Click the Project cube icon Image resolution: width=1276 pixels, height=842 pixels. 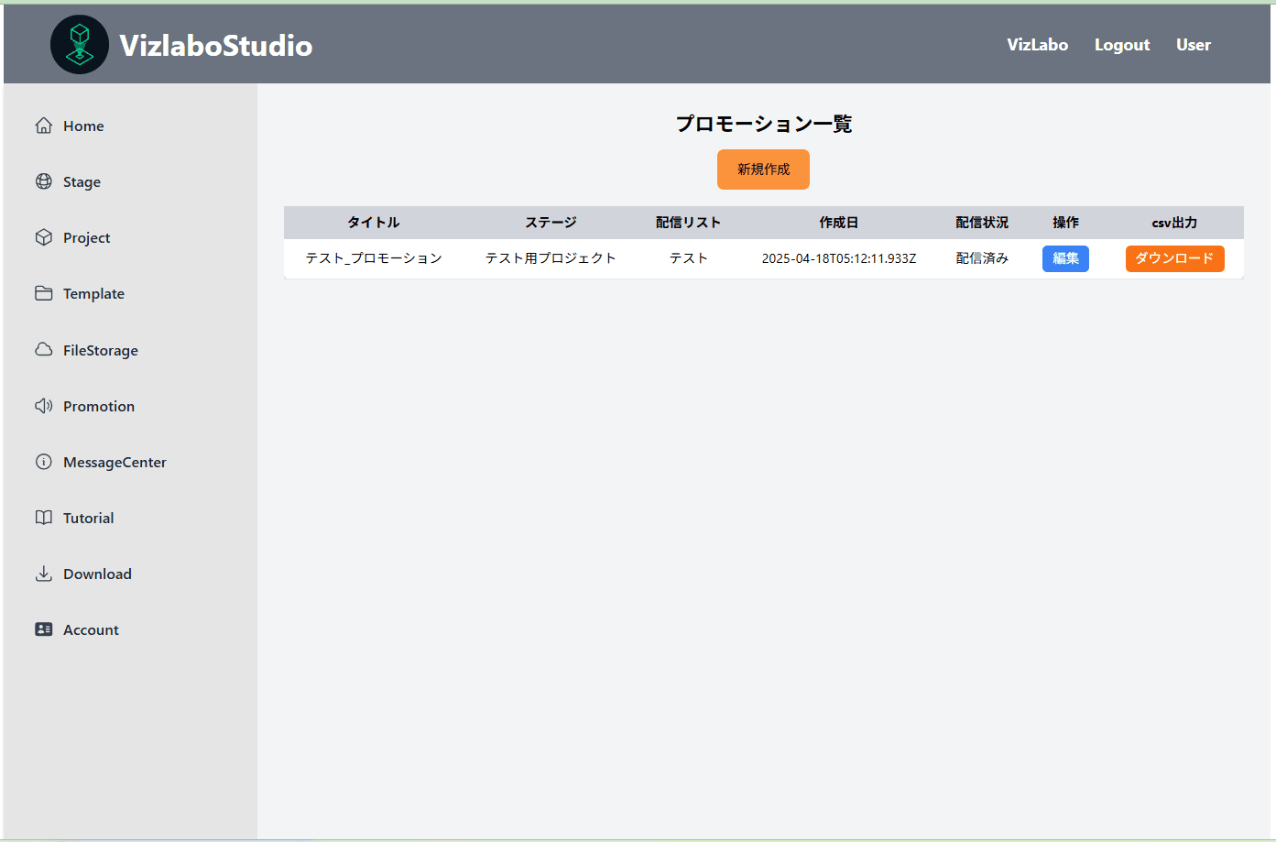(43, 236)
